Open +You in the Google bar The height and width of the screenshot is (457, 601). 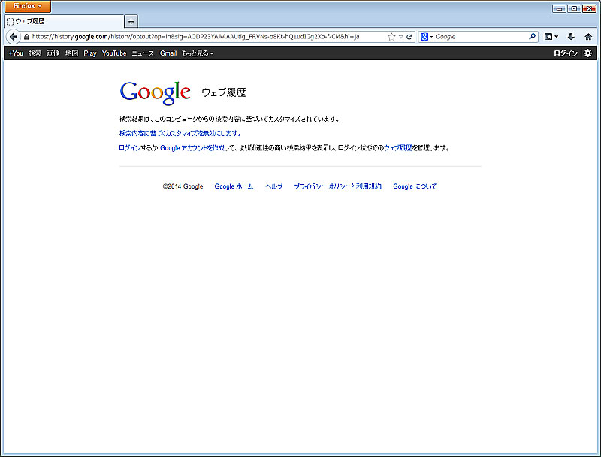(16, 53)
